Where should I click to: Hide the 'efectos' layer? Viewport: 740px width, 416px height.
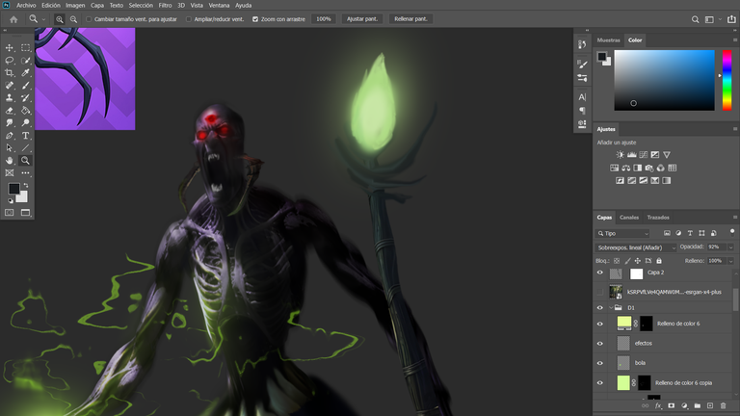tap(600, 344)
